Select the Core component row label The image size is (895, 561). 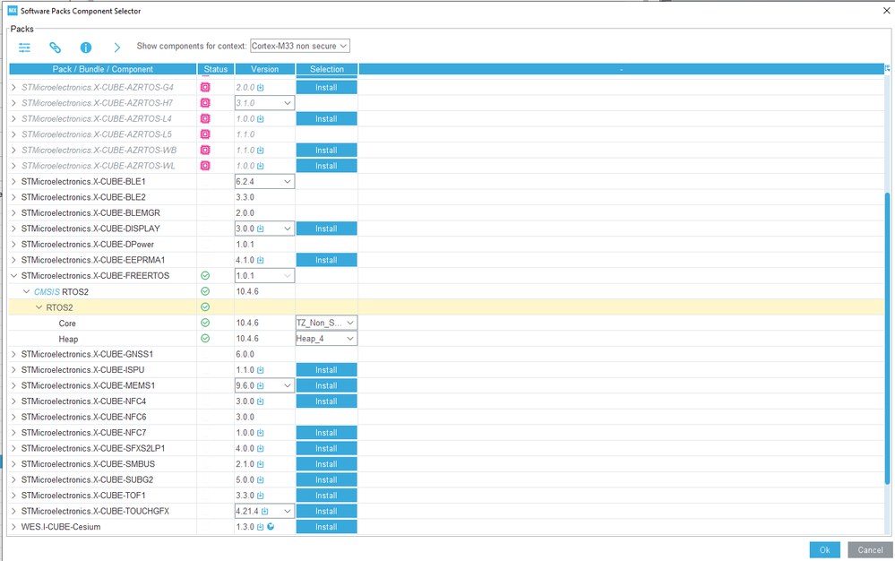[x=67, y=323]
